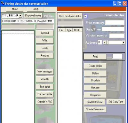Open the Setup menu
128x123 pixels.
pos(36,9)
